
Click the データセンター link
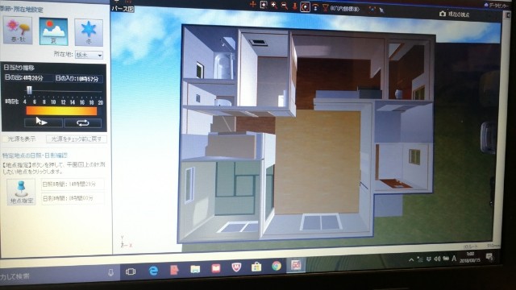point(497,6)
